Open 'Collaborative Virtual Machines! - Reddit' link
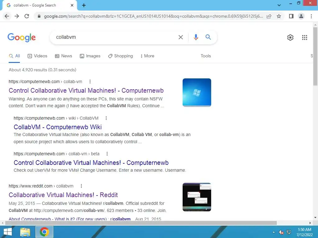Screen dimensions: 318x238 tap(63, 195)
